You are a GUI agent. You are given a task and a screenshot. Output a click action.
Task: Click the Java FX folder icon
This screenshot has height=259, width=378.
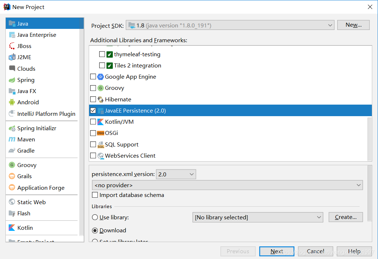pos(12,91)
